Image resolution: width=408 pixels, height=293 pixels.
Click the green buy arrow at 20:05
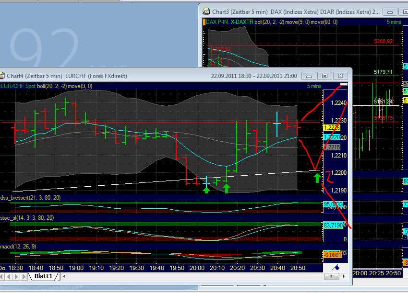(206, 190)
